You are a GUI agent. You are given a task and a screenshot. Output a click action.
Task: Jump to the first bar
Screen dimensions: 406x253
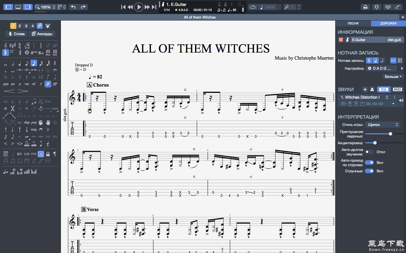[123, 7]
